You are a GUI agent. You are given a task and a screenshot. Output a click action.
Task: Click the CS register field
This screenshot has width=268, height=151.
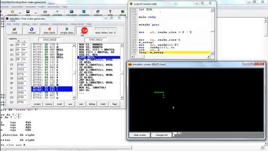[x=22, y=65]
